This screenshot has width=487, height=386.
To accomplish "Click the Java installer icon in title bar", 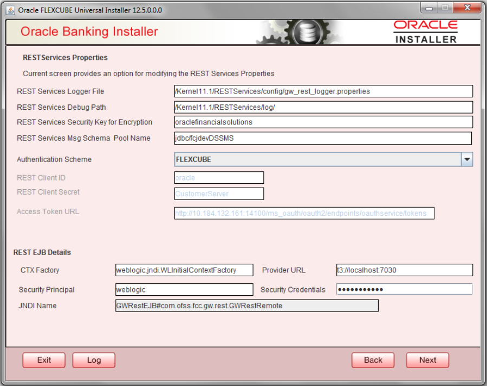I will pyautogui.click(x=10, y=10).
